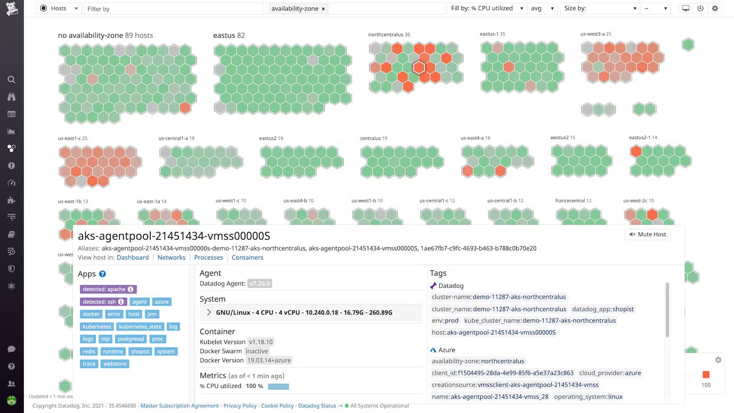Click the Metrics chart icon in the sidebar

coord(11,131)
